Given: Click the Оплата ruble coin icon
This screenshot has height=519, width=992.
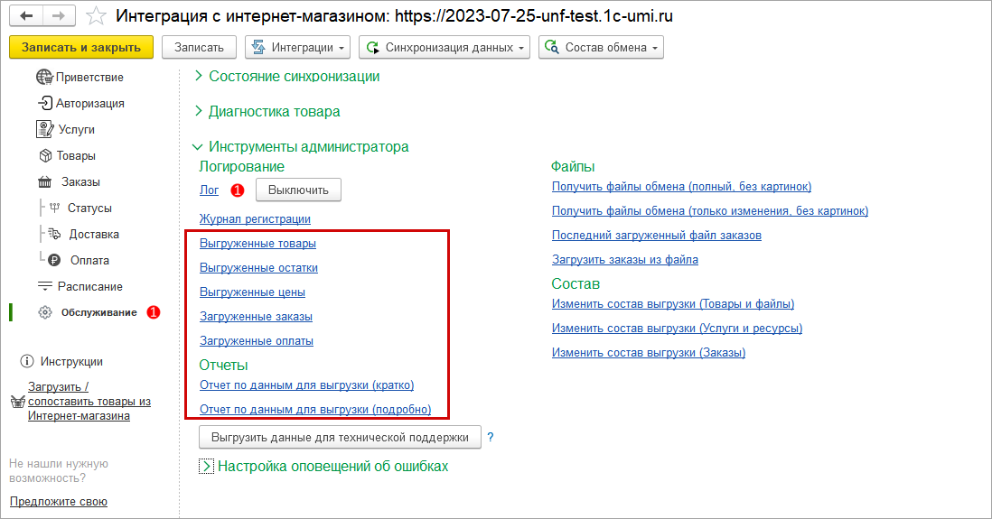Looking at the screenshot, I should [x=54, y=261].
